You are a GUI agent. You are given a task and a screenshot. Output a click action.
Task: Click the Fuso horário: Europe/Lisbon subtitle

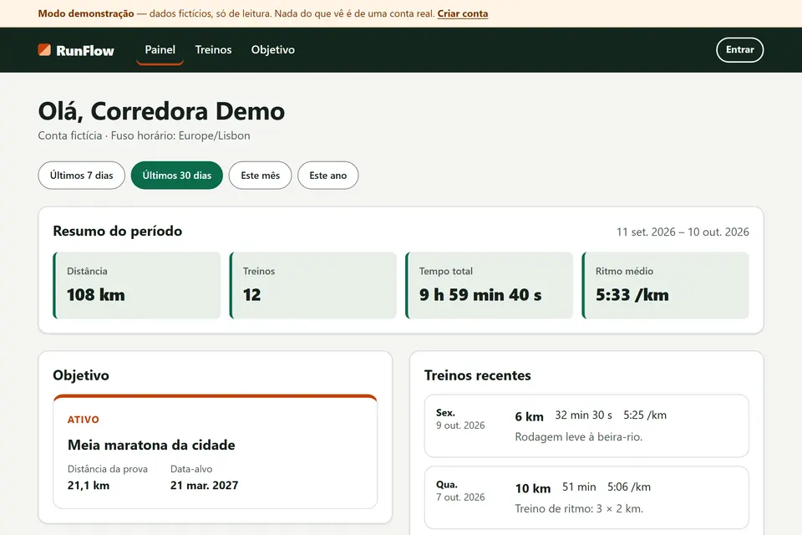pyautogui.click(x=180, y=135)
